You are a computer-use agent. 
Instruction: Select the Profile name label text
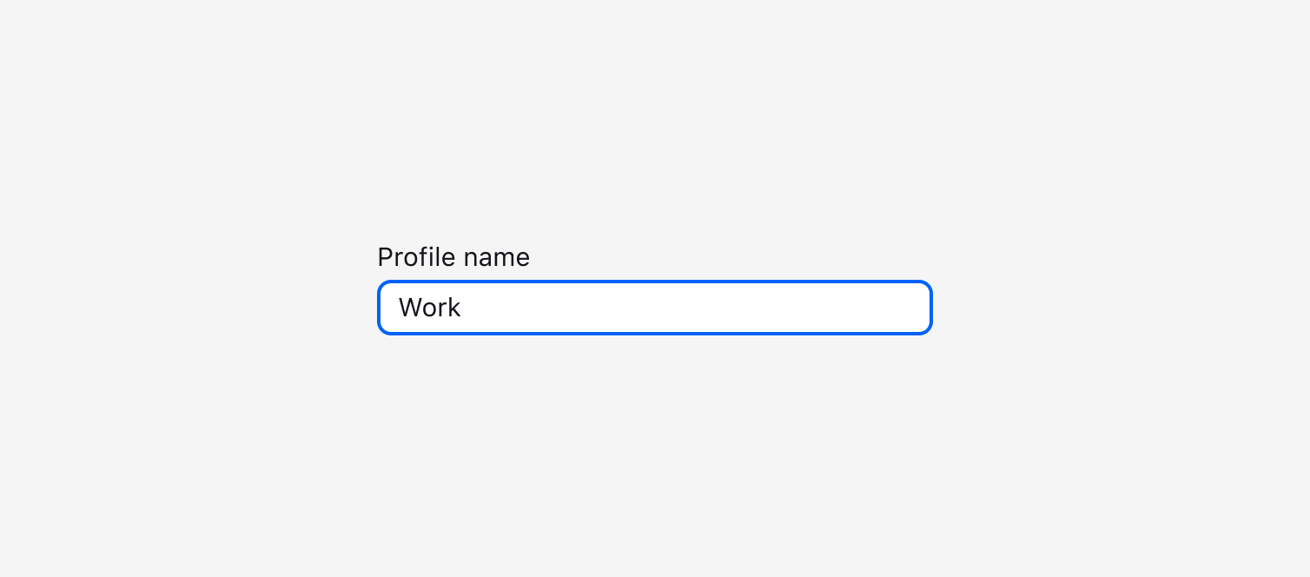pyautogui.click(x=453, y=257)
